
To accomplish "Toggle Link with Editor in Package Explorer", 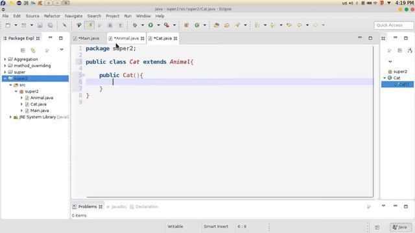I will click(33, 50).
